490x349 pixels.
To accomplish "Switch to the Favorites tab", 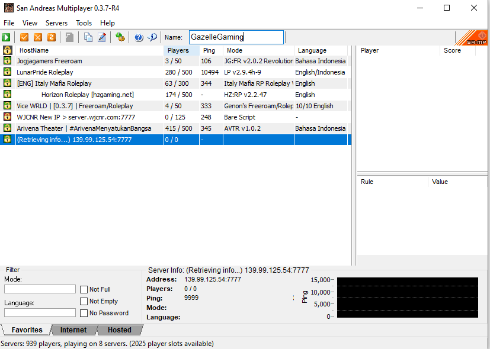I will pos(27,330).
